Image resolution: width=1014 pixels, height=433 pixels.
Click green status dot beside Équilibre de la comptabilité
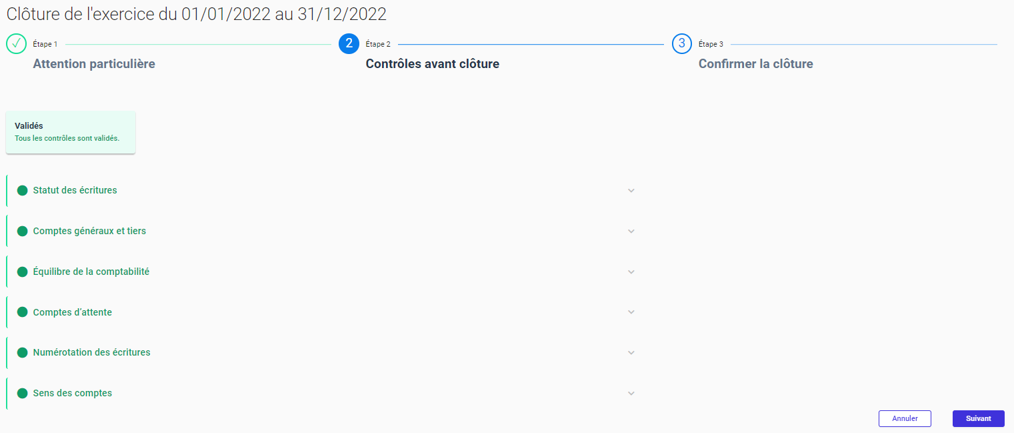click(x=22, y=272)
